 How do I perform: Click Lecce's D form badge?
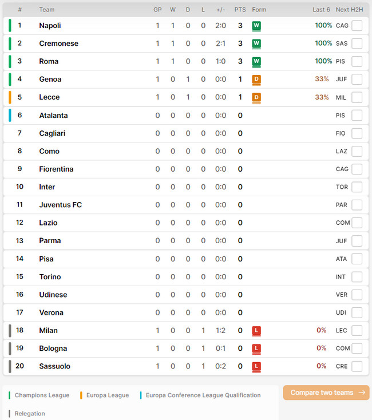tap(256, 97)
